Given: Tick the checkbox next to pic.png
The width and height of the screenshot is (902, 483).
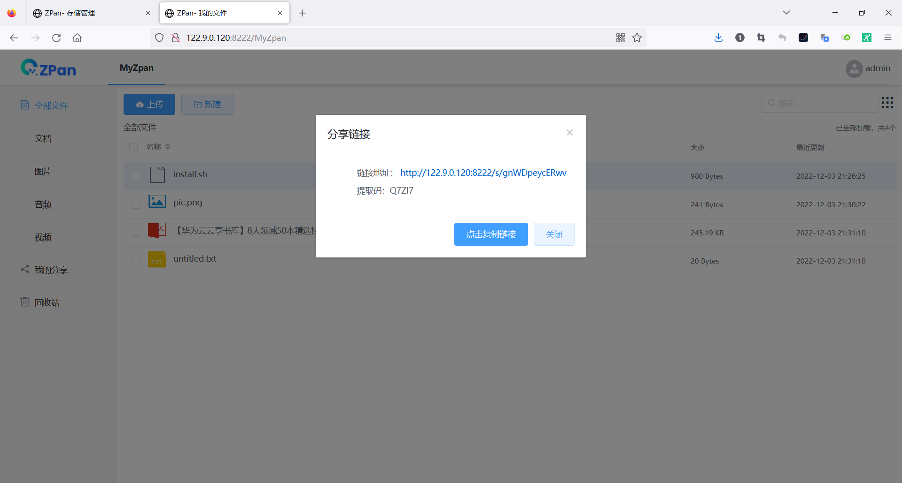Looking at the screenshot, I should point(135,204).
